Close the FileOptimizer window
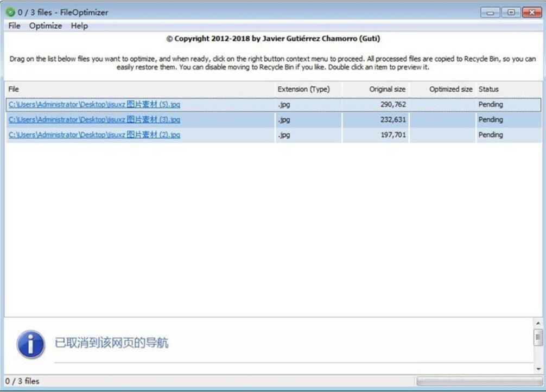The image size is (546, 392). tap(532, 12)
